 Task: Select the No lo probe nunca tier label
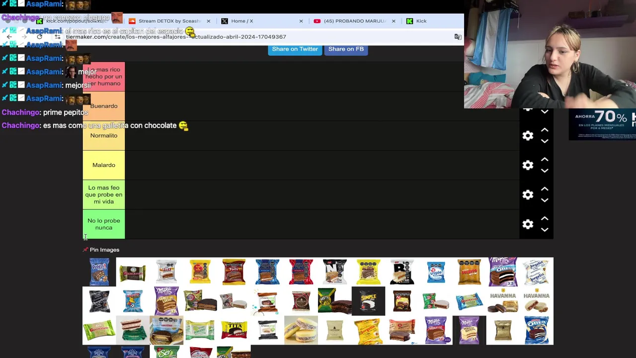click(104, 224)
